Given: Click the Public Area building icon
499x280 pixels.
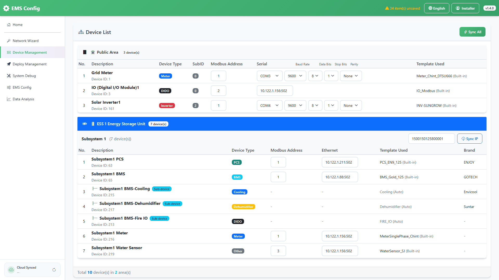Looking at the screenshot, I should point(93,52).
